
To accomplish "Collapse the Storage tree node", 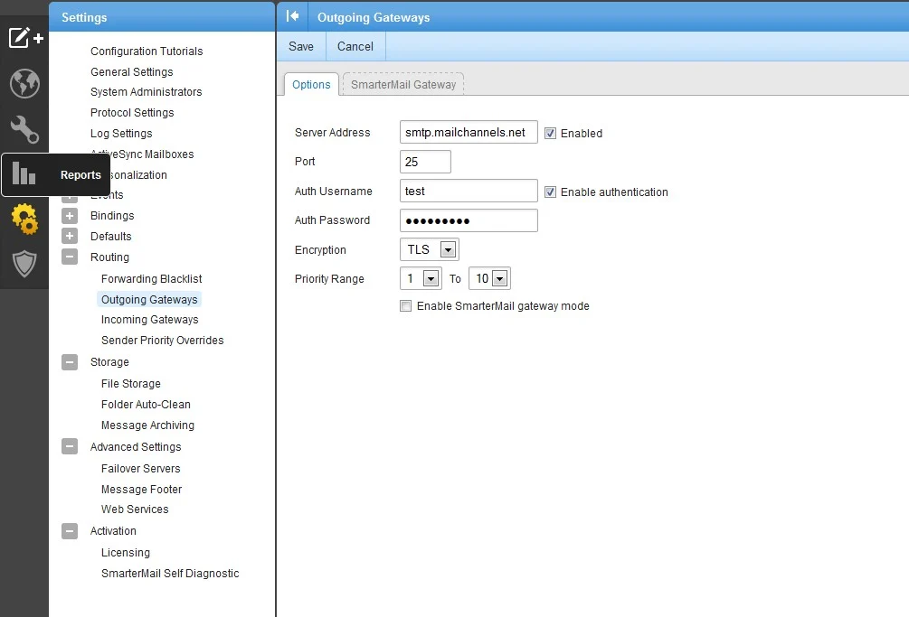I will pos(70,362).
